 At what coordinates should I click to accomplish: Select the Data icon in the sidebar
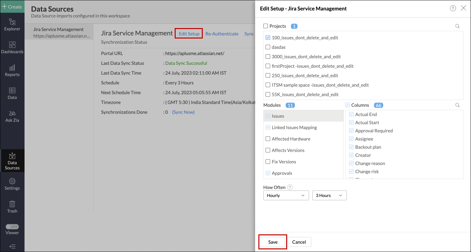click(12, 93)
